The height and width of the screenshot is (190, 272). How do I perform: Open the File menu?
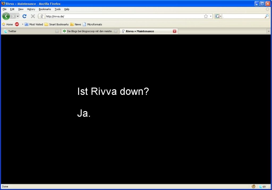pos(5,9)
